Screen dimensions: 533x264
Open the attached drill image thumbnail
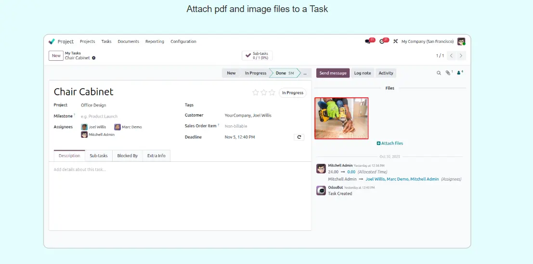[x=341, y=119]
